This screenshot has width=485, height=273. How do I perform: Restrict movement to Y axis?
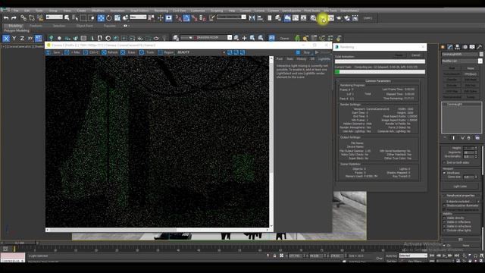point(14,39)
